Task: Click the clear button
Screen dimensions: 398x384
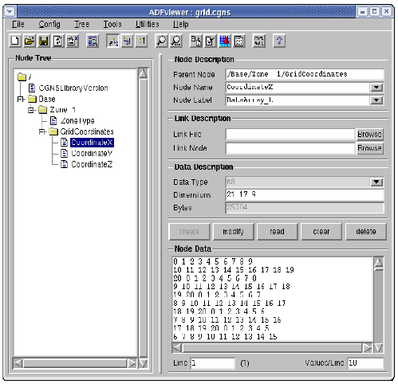Action: coord(321,232)
